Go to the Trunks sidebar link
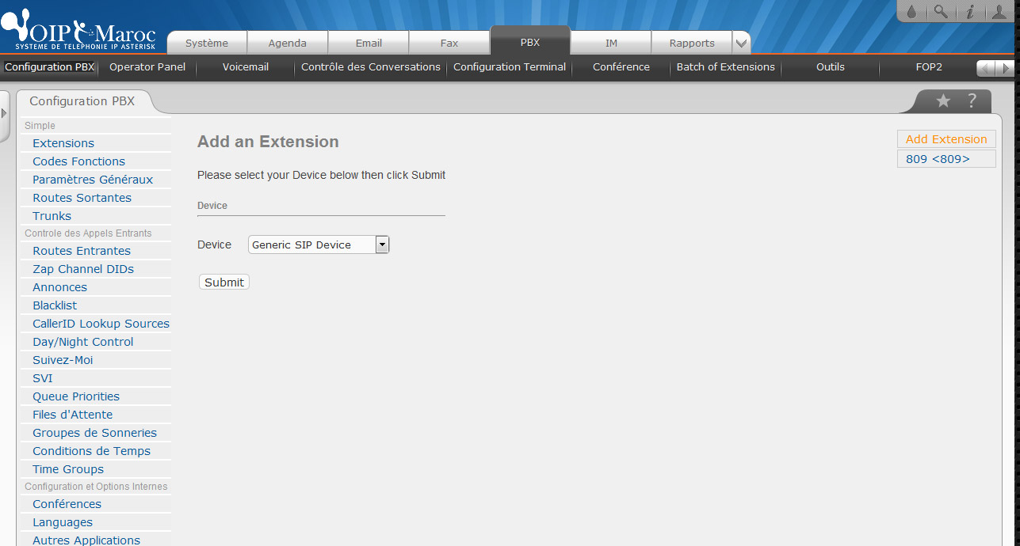Viewport: 1020px width, 546px height. pos(52,216)
